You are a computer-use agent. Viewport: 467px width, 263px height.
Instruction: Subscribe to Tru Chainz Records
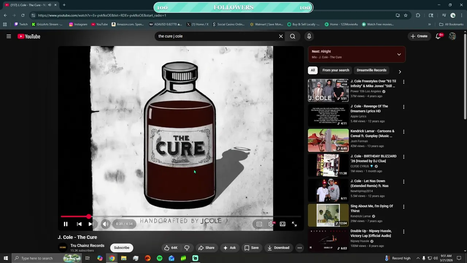[x=121, y=248]
